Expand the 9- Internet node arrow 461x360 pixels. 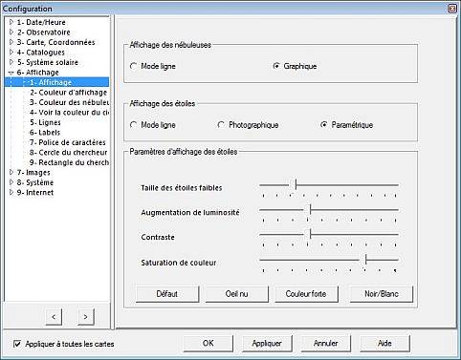tap(11, 192)
